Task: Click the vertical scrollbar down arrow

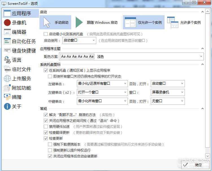Action: [x=208, y=156]
